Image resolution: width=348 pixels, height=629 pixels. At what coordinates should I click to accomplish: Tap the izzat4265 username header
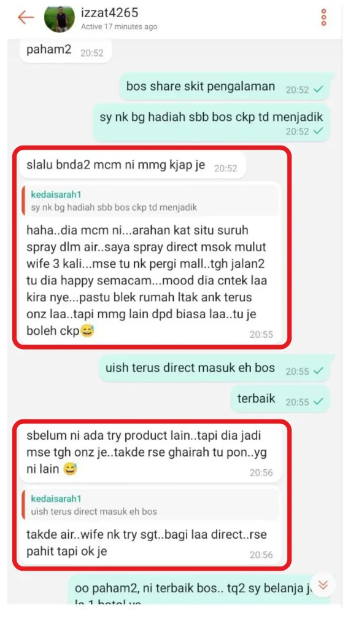(109, 12)
